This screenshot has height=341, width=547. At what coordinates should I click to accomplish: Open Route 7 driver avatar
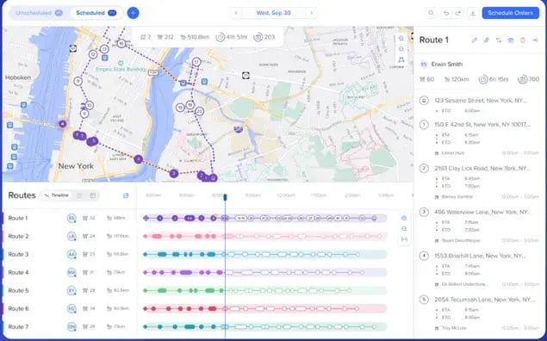(x=71, y=326)
